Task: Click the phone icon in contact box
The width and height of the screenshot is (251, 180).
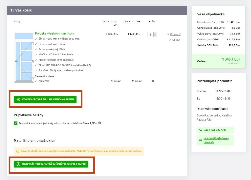Action: coord(200,130)
